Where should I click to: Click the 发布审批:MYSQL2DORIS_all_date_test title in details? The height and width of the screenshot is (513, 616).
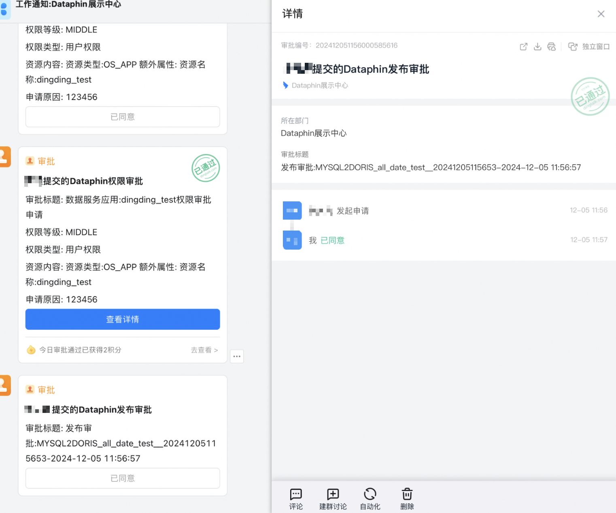(x=431, y=167)
